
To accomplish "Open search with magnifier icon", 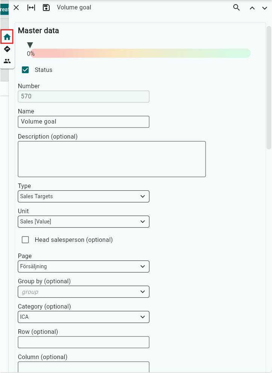I will (x=236, y=8).
